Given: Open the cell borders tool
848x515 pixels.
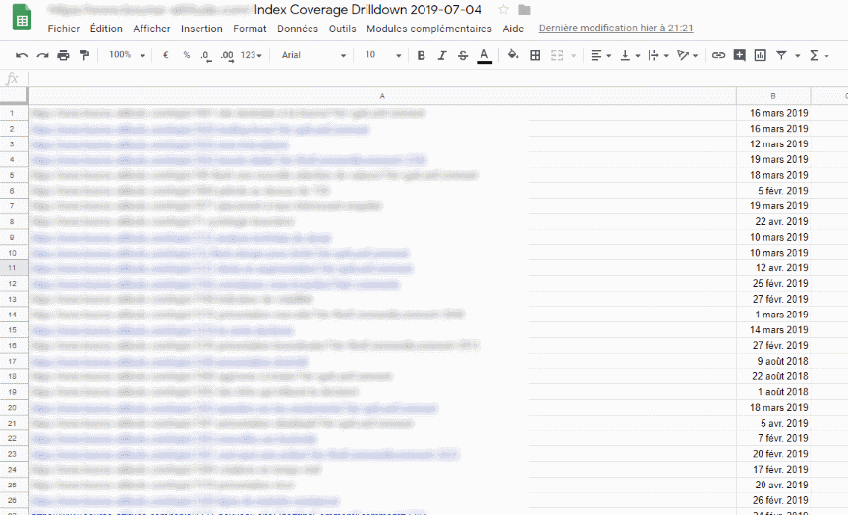Looking at the screenshot, I should [535, 56].
